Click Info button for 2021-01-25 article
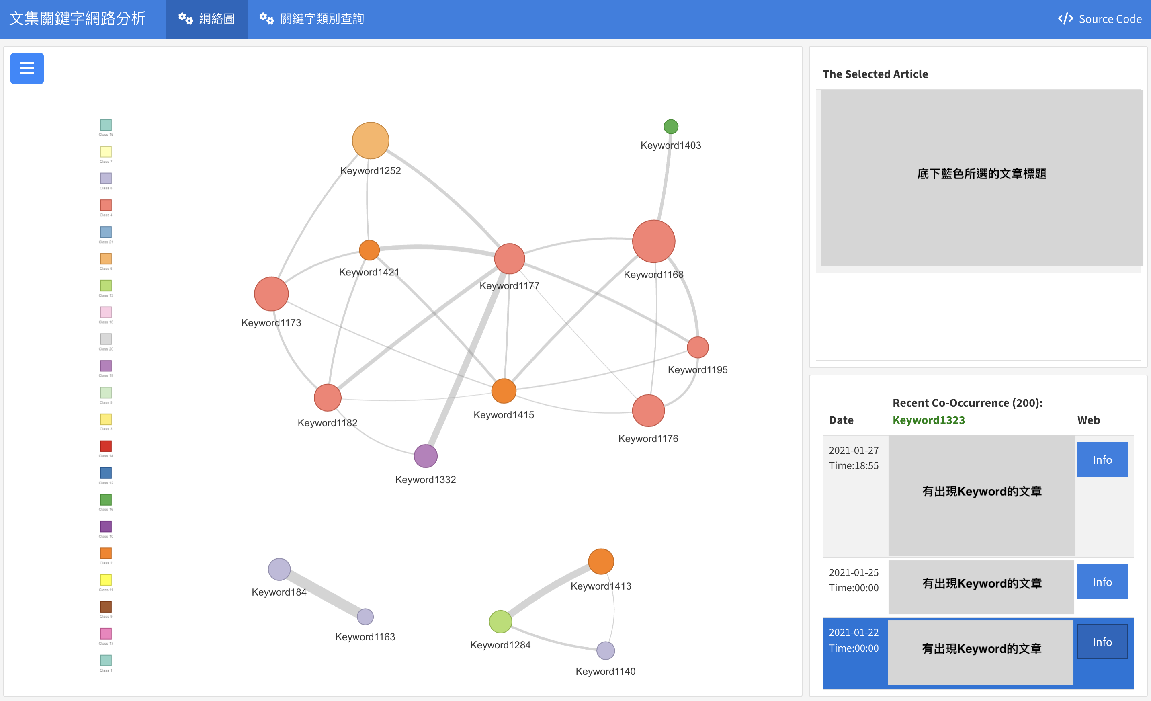The width and height of the screenshot is (1151, 701). 1102,581
